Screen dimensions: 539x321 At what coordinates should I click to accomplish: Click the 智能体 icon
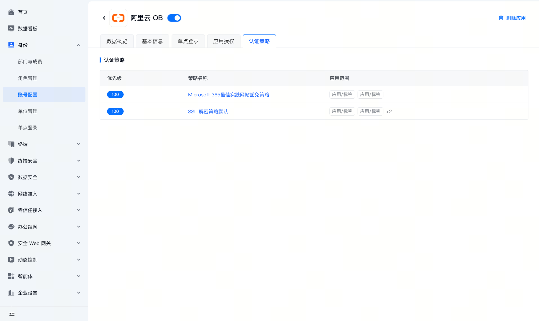[x=11, y=276]
